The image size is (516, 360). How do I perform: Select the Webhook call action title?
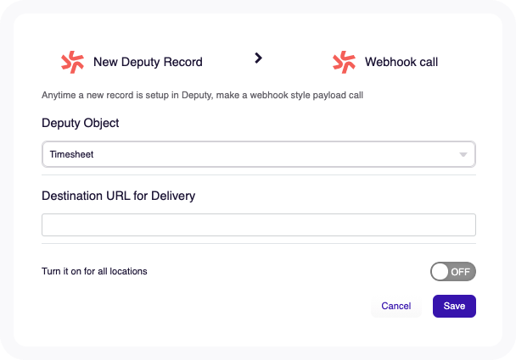pos(401,62)
